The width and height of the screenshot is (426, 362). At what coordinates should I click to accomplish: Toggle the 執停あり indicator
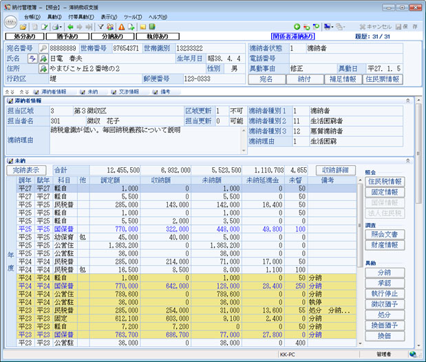pos(158,36)
